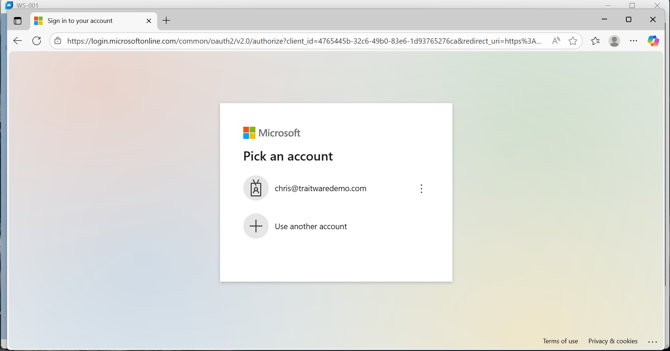Click the Microsoft logo
The height and width of the screenshot is (351, 670).
272,133
